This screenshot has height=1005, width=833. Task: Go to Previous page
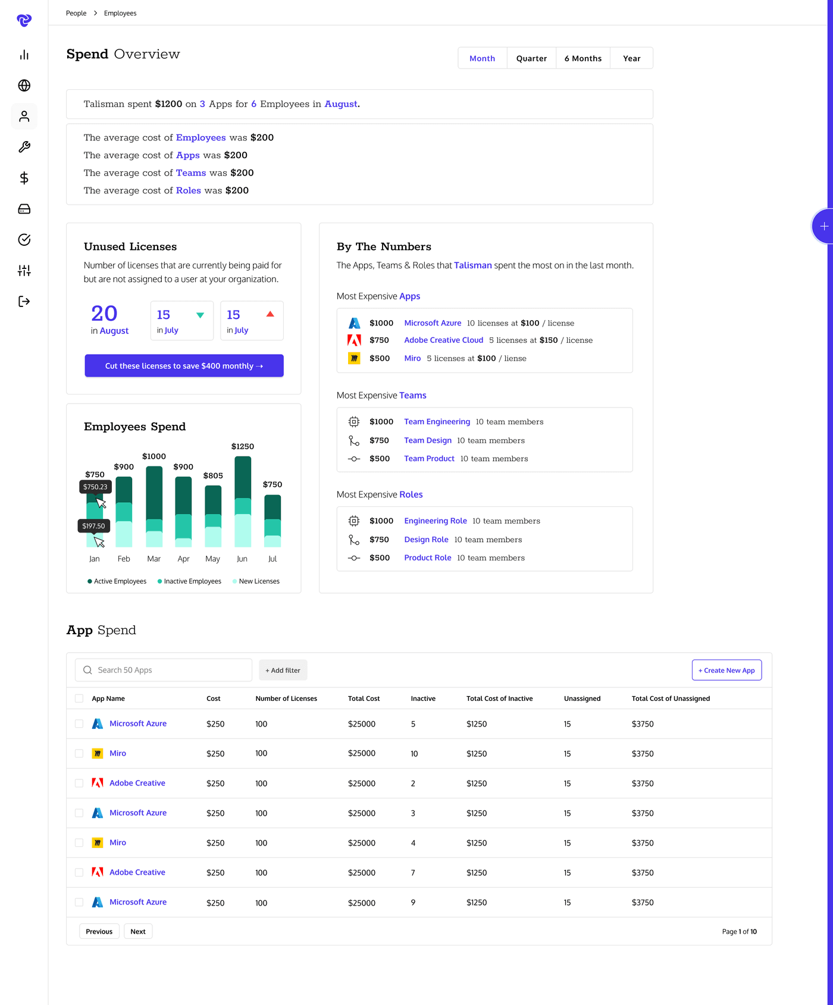click(x=99, y=931)
